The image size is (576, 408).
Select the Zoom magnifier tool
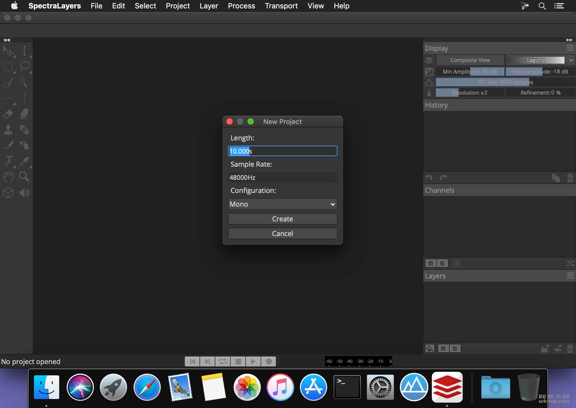point(24,177)
